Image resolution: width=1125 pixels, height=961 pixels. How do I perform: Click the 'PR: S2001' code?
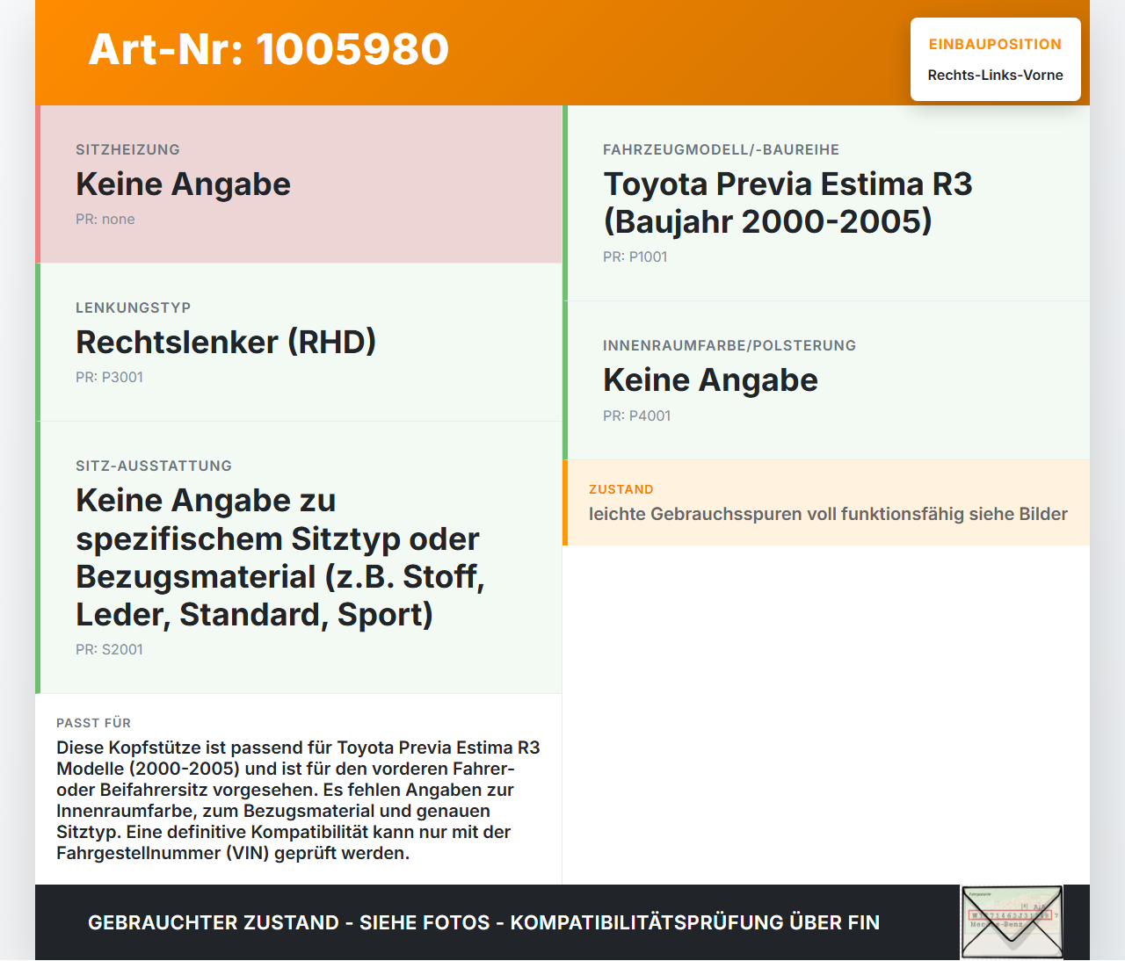[109, 650]
